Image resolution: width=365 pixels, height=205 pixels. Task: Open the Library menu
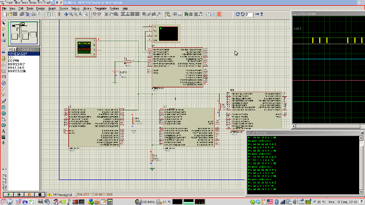(87, 9)
